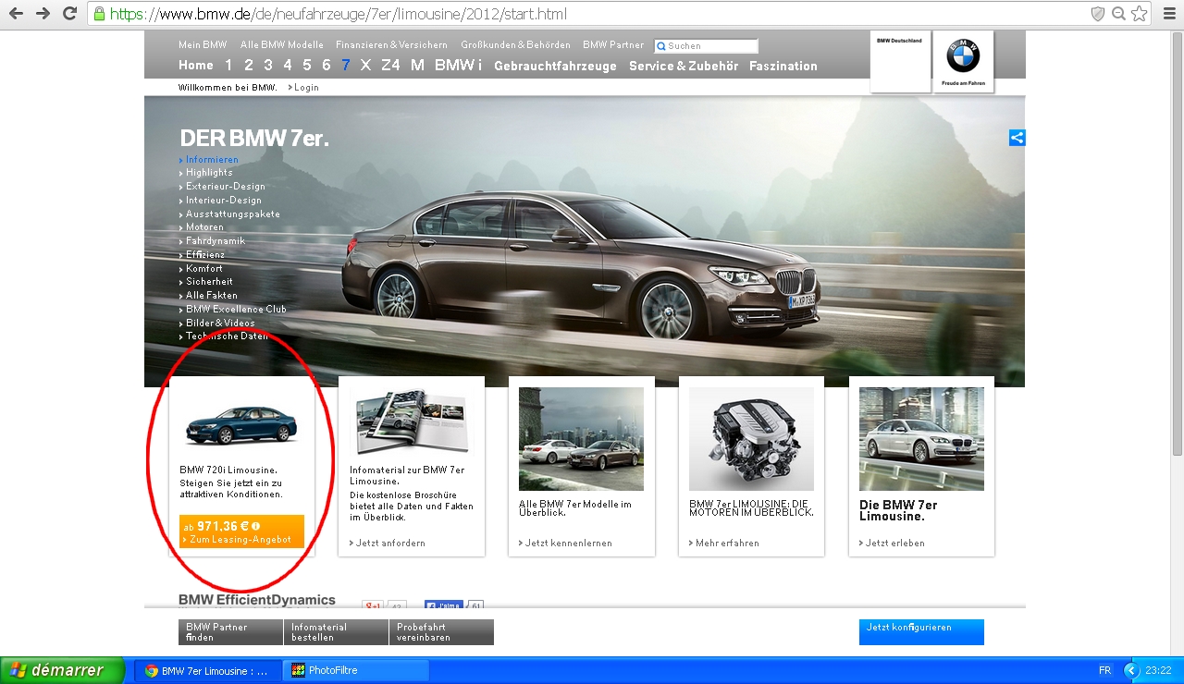Image resolution: width=1184 pixels, height=684 pixels.
Task: Select Z4 in navigation
Action: 391,66
